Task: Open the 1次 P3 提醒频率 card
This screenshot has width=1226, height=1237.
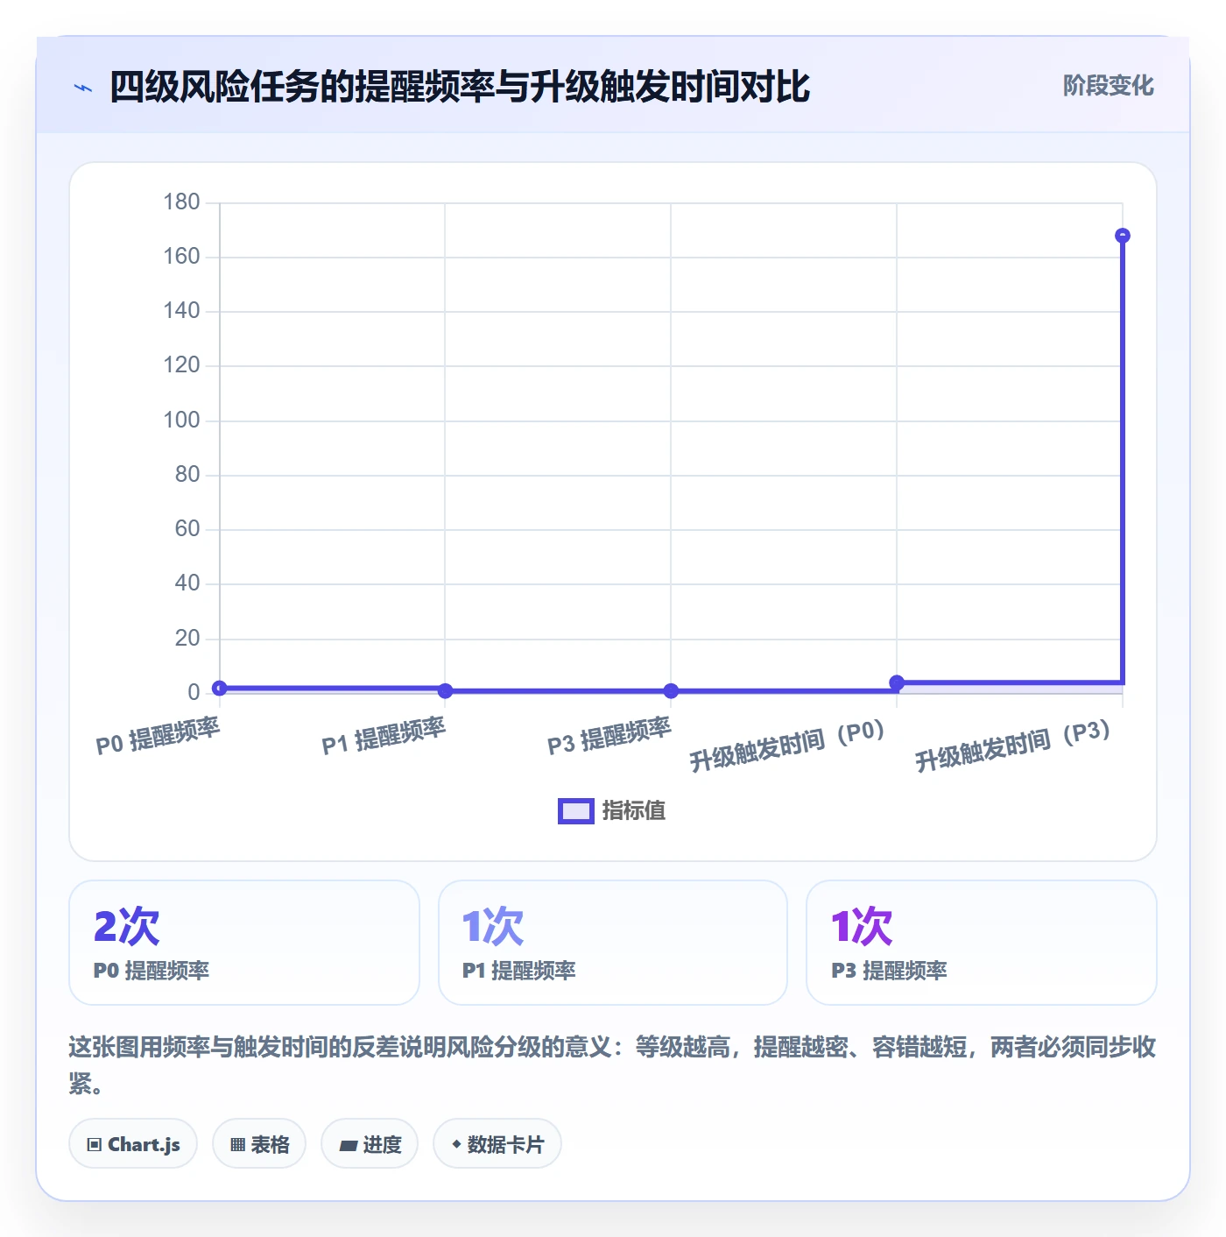Action: tap(982, 943)
